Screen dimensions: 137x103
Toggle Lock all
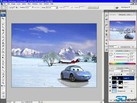click(121, 74)
